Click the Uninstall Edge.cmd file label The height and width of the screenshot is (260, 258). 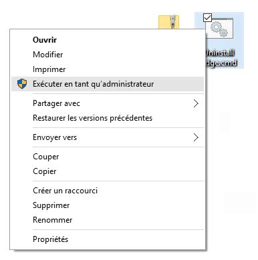pyautogui.click(x=221, y=58)
